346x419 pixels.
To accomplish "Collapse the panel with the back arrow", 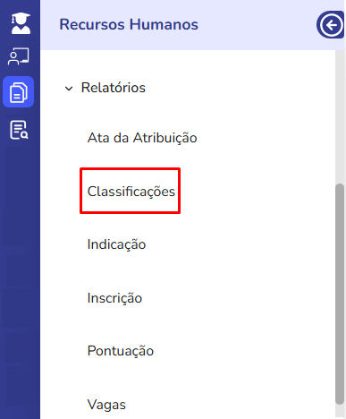I will (331, 25).
